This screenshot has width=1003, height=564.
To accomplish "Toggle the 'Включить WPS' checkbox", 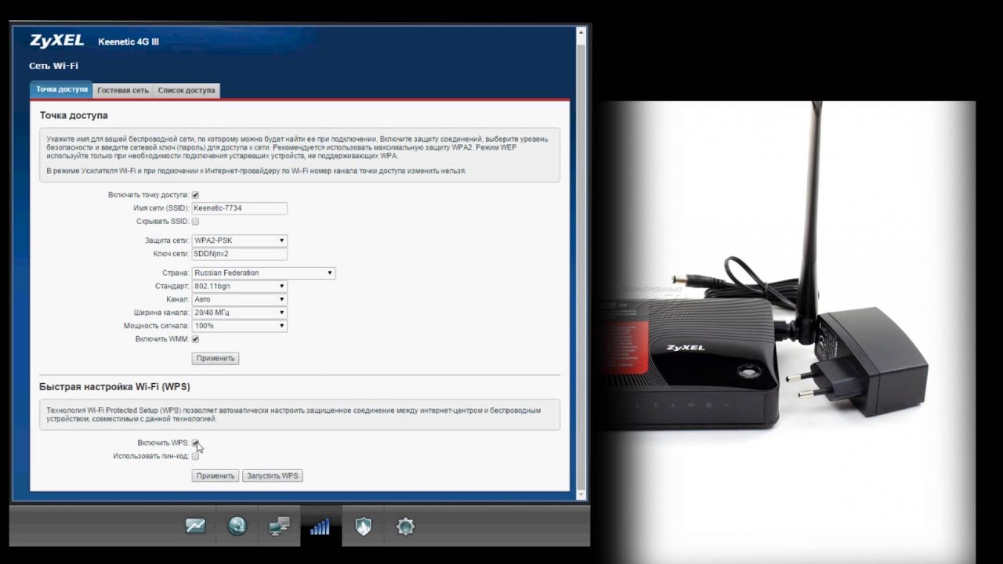I will pos(195,443).
